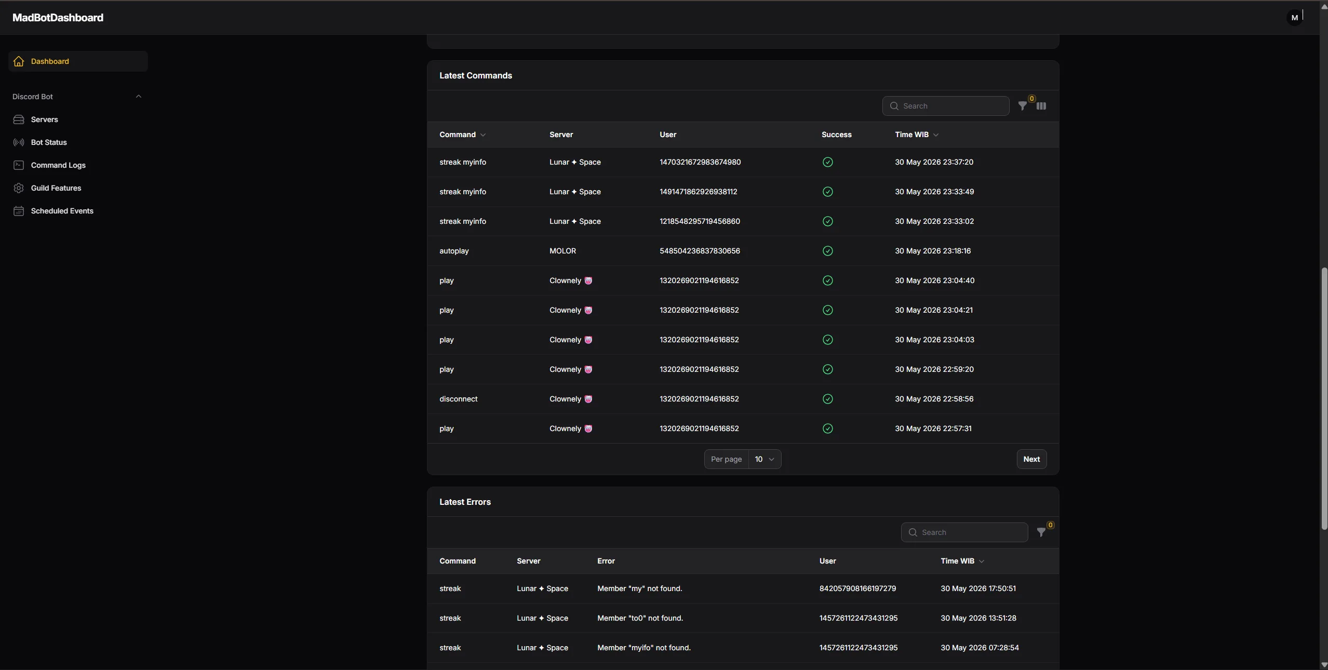Image resolution: width=1328 pixels, height=670 pixels.
Task: Select the Latest Errors heading
Action: pos(465,502)
